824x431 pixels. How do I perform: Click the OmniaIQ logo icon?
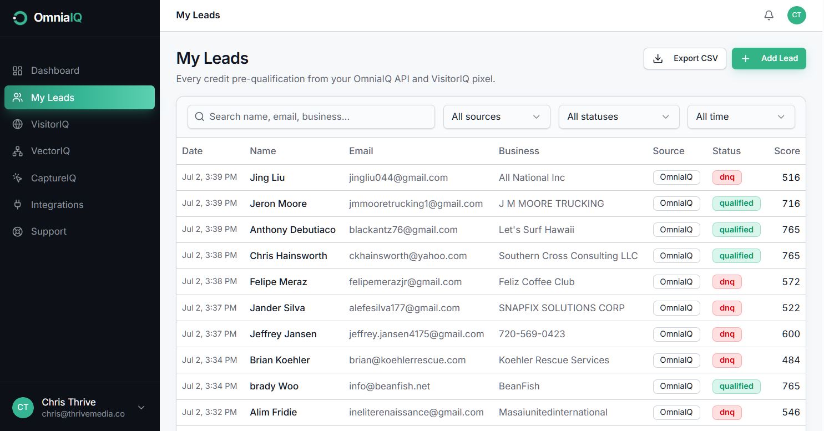(20, 18)
